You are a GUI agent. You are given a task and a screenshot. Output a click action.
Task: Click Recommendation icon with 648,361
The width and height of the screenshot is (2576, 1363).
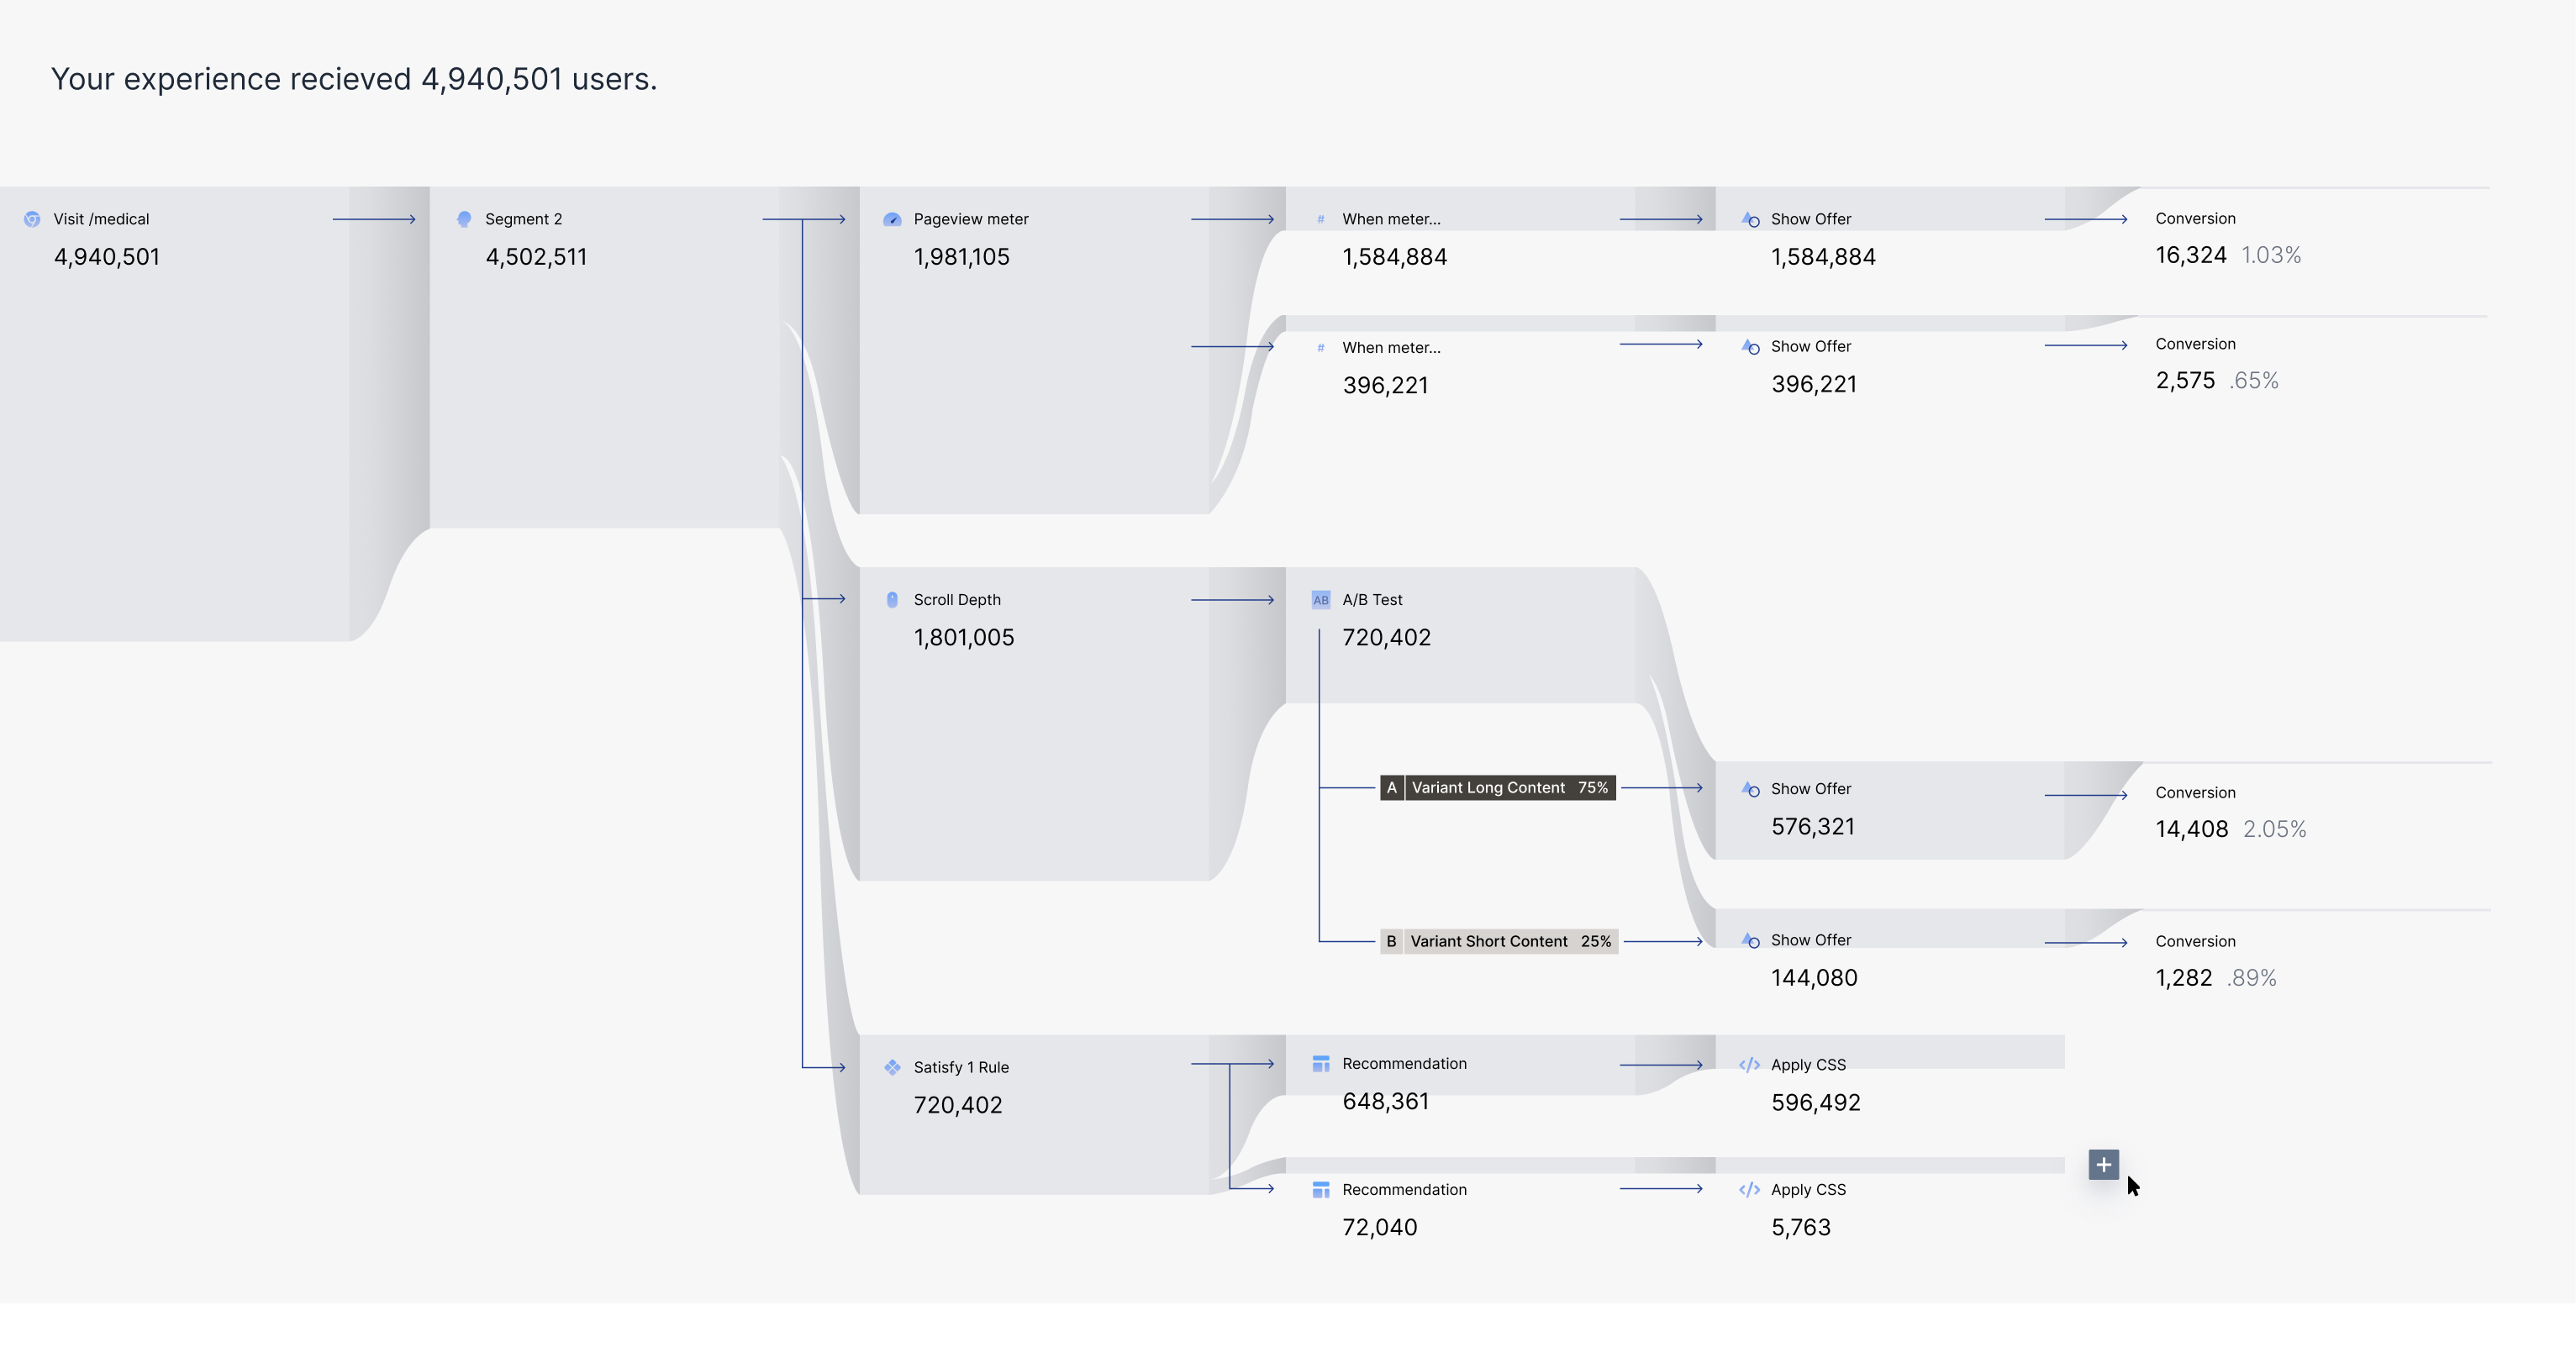pyautogui.click(x=1321, y=1063)
